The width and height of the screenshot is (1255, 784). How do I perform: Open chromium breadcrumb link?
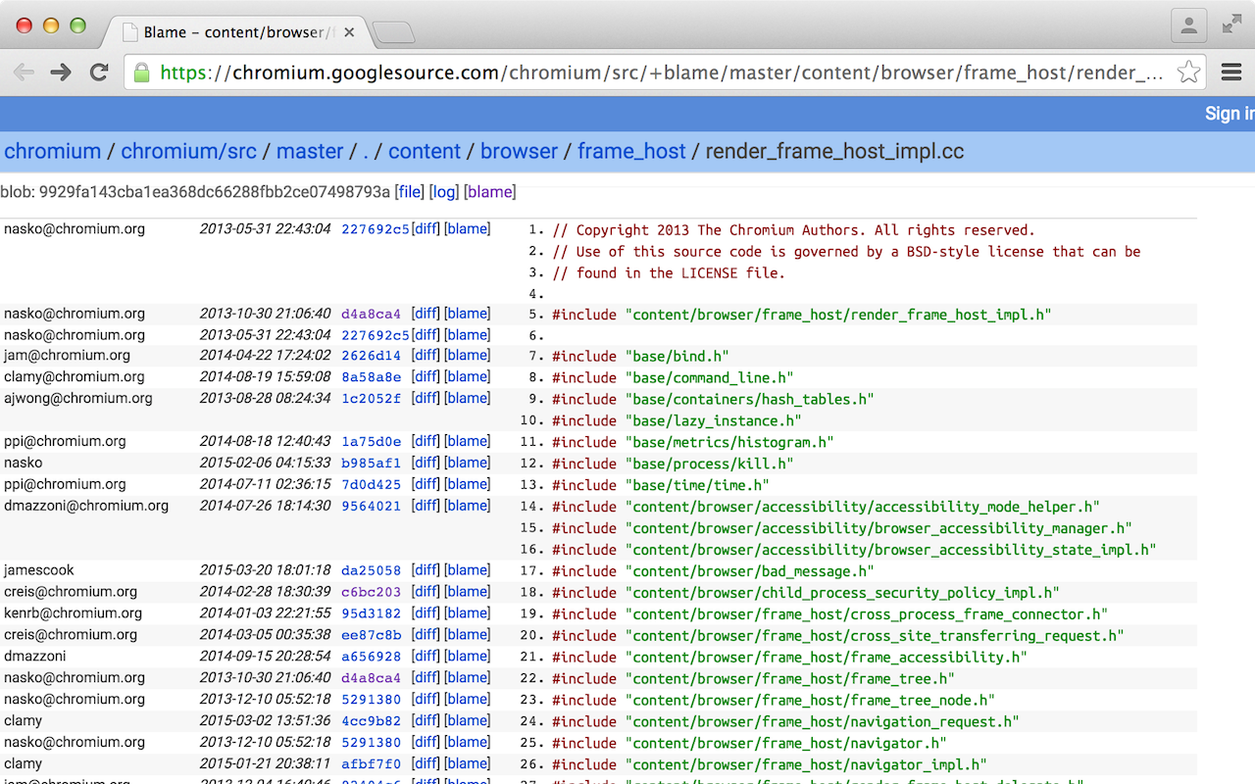53,152
